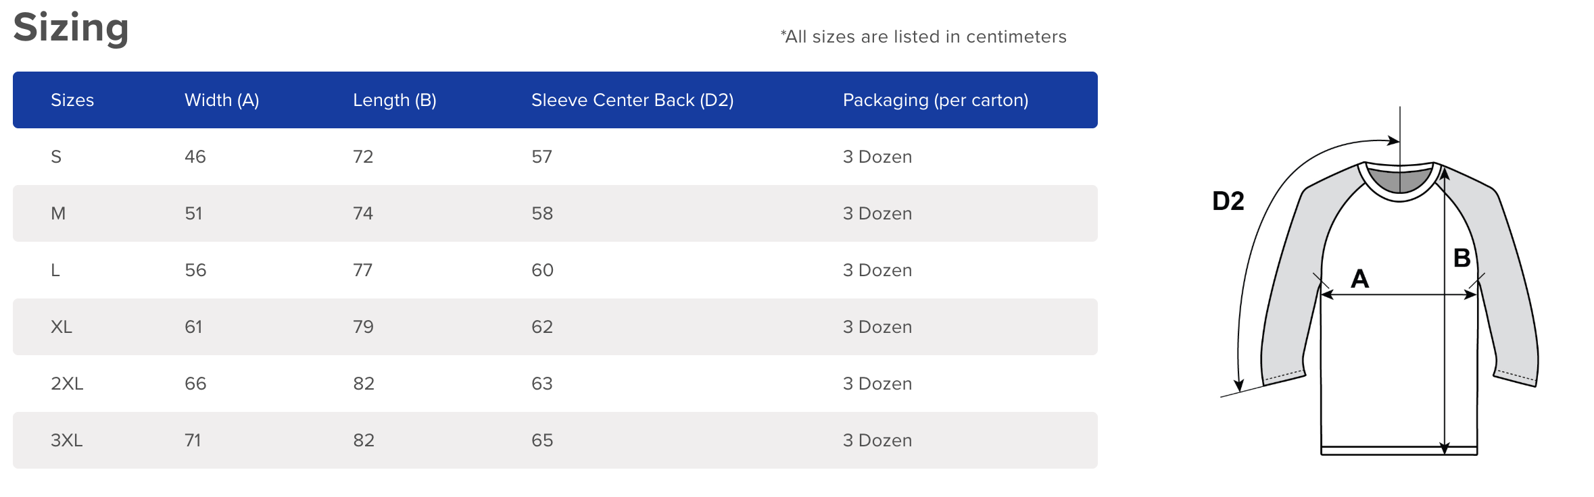
Task: Click the A width label on diagram
Action: coord(1359,278)
